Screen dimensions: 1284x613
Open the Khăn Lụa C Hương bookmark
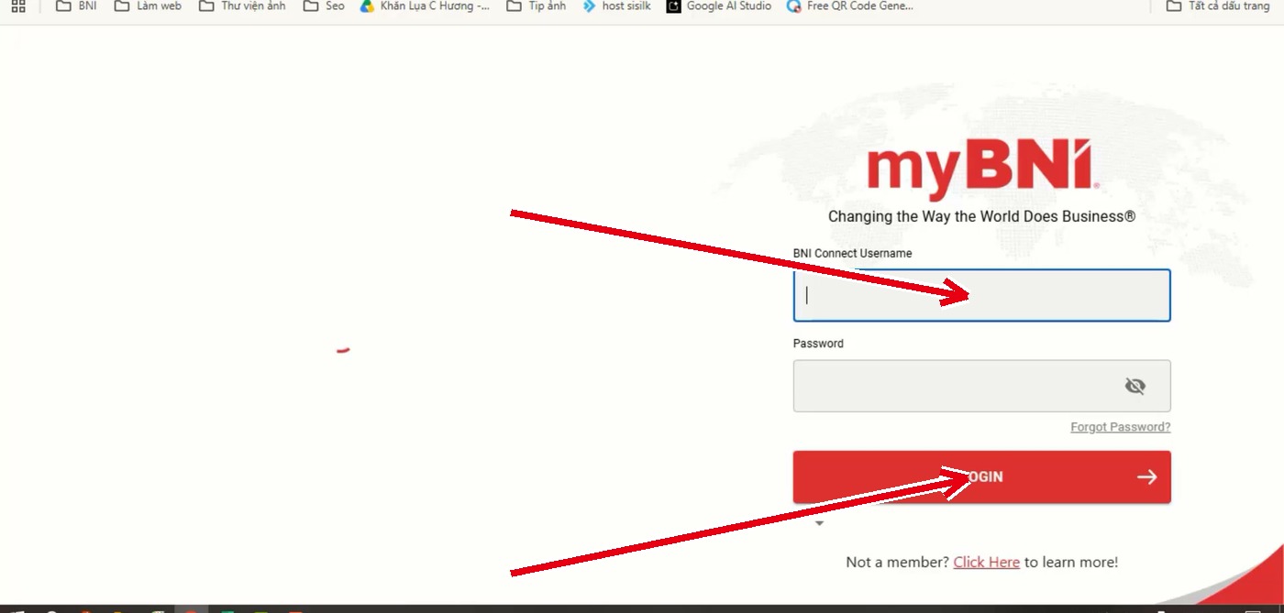click(425, 5)
